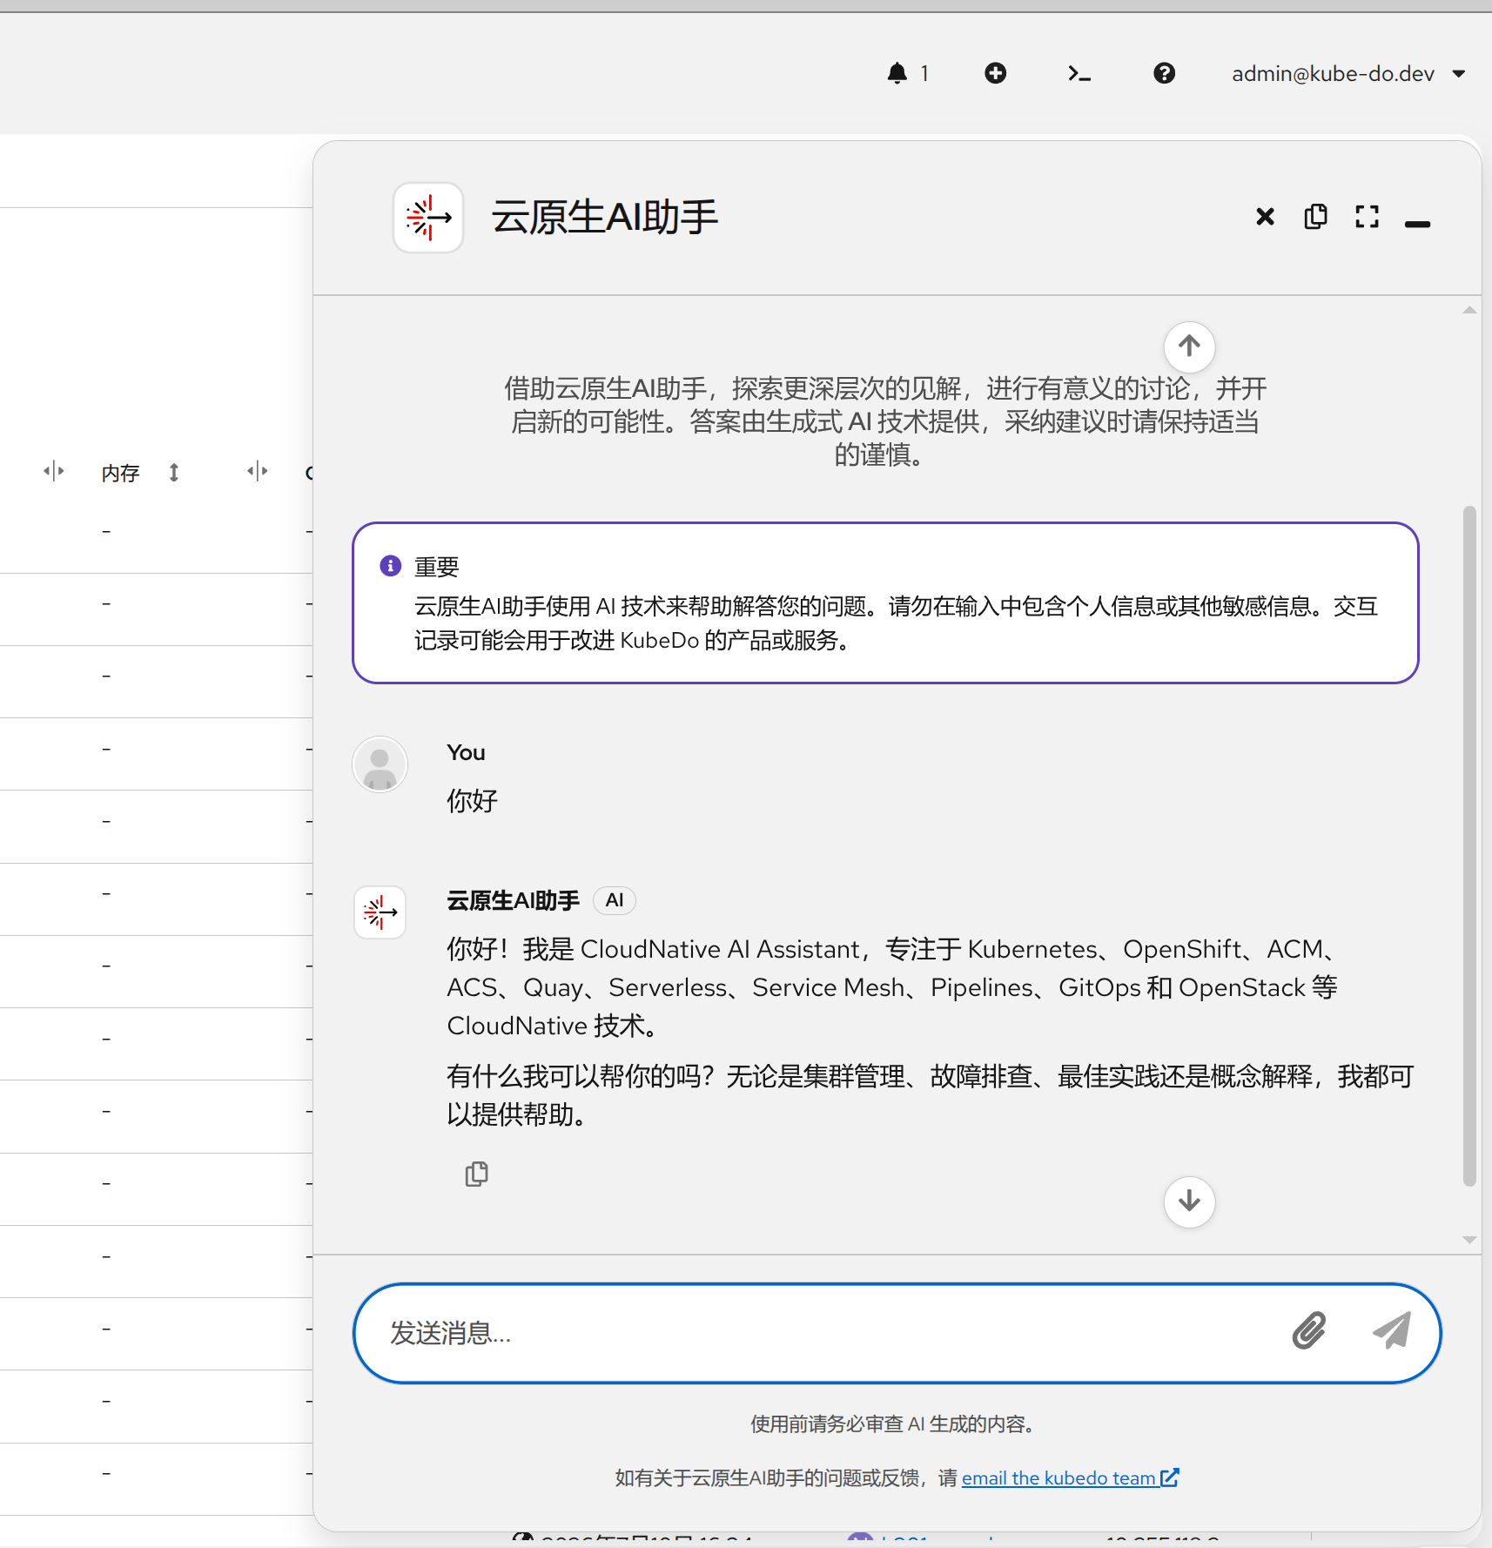This screenshot has height=1548, width=1492.
Task: Minimize the AI assistant panel
Action: [x=1417, y=224]
